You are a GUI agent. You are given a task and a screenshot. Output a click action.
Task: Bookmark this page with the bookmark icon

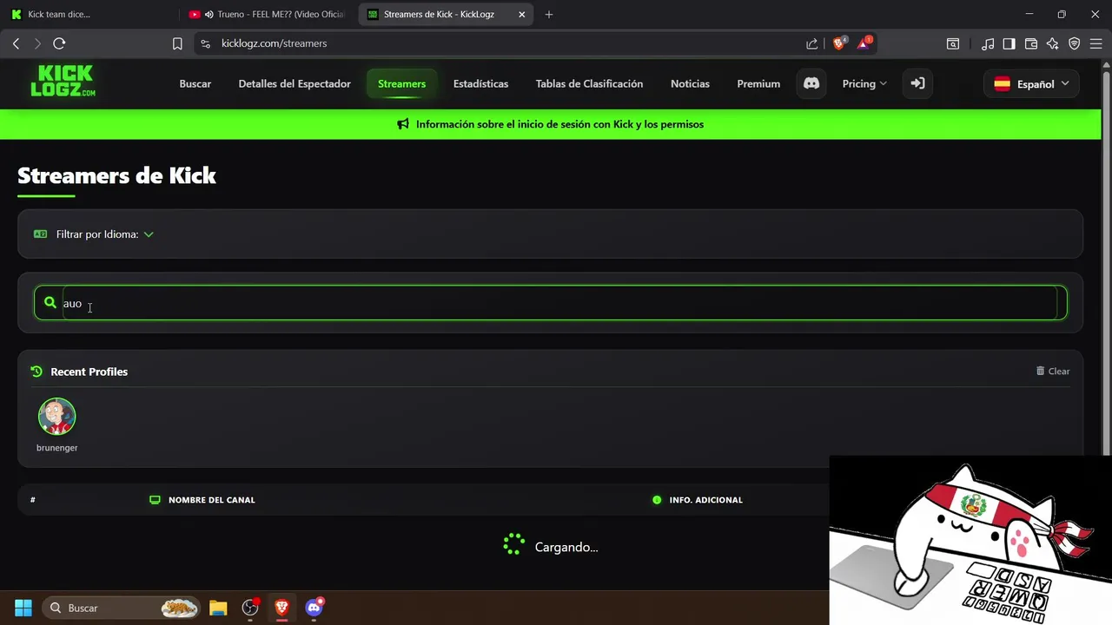coord(177,43)
